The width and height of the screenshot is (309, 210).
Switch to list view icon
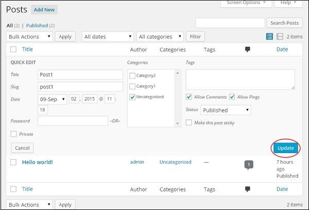269,36
